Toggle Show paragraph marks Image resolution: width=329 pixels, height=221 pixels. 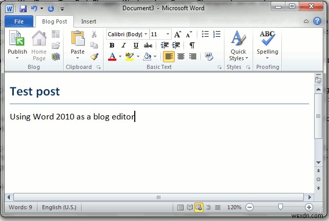click(192, 45)
